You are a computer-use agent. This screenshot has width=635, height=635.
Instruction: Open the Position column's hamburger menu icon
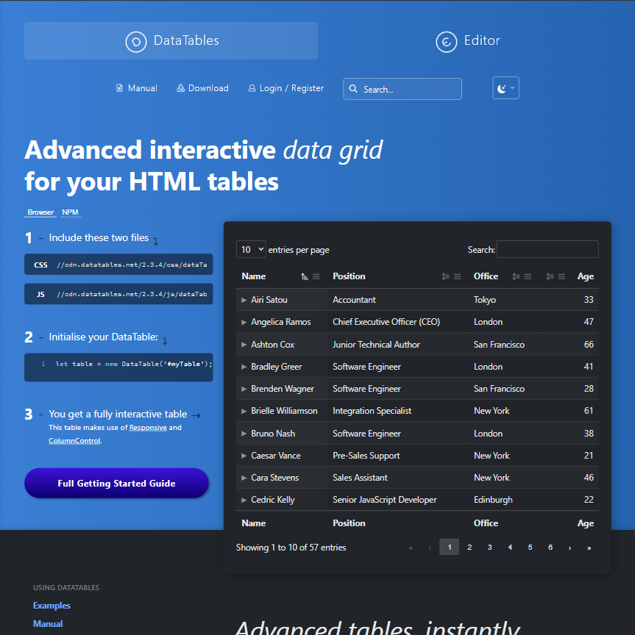(457, 276)
